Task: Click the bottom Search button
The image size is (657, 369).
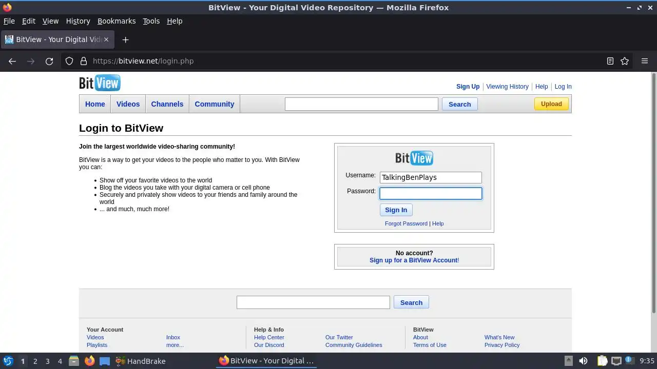Action: coord(411,302)
